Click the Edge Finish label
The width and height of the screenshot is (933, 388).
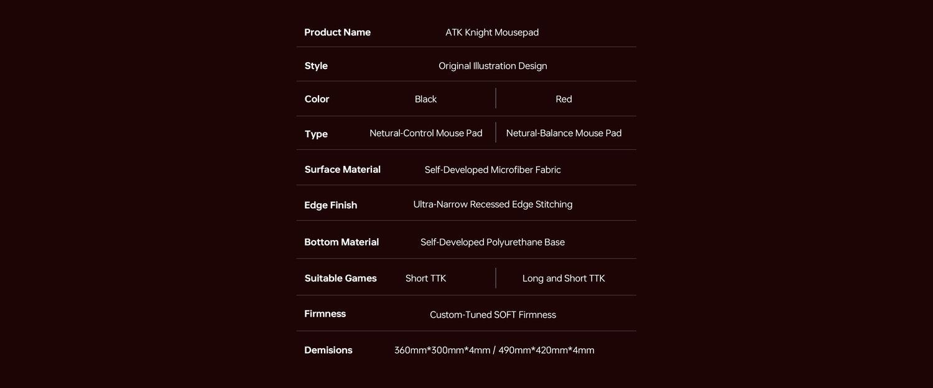click(x=330, y=205)
